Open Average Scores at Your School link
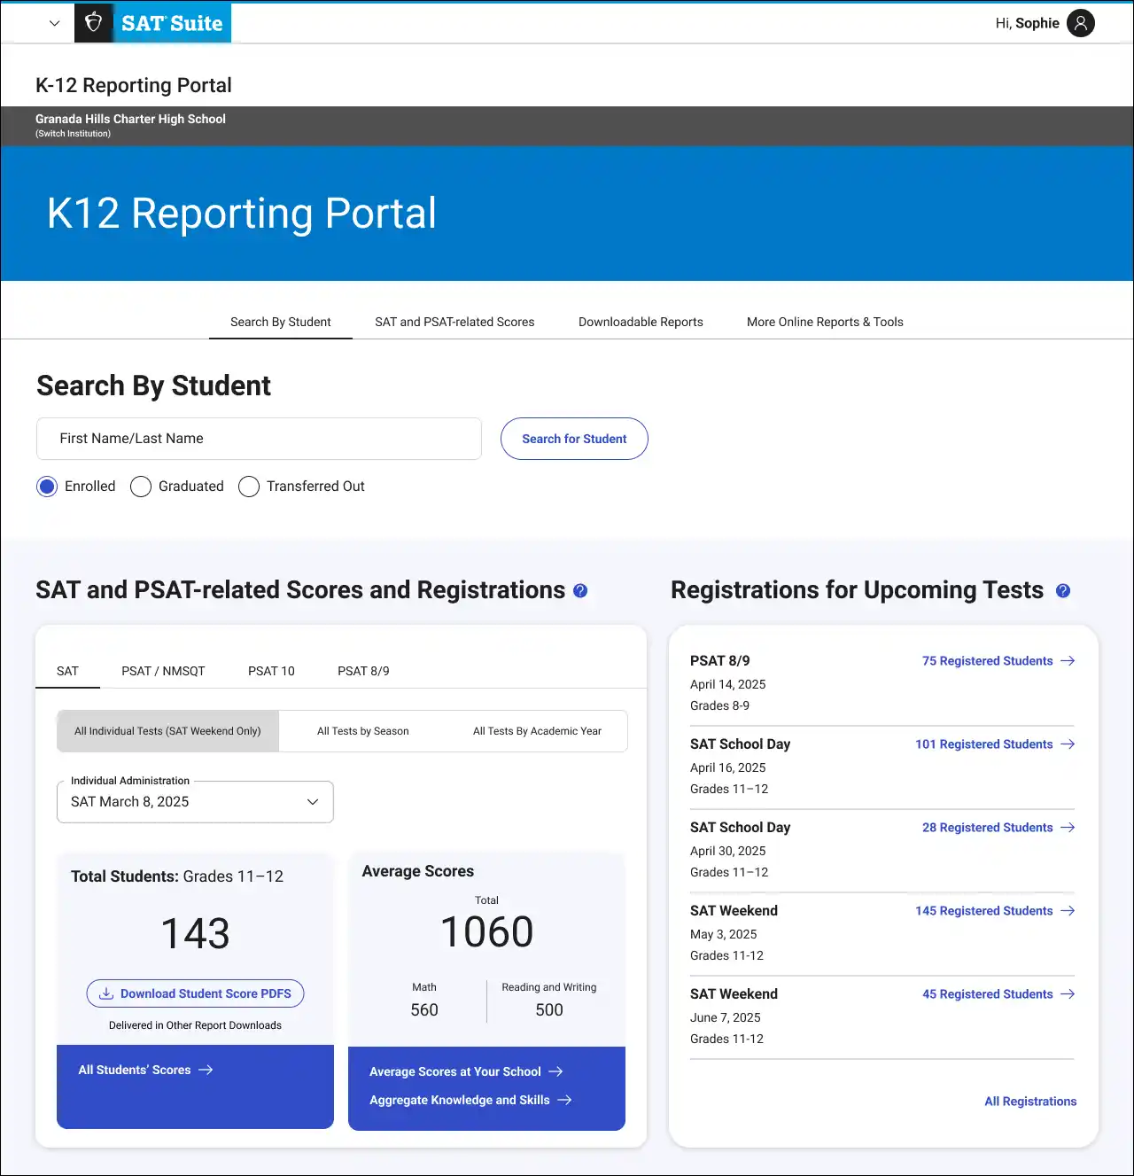 (x=466, y=1071)
